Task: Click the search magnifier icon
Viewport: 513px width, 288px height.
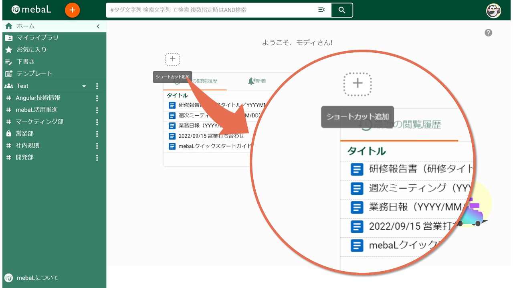Action: pyautogui.click(x=342, y=10)
